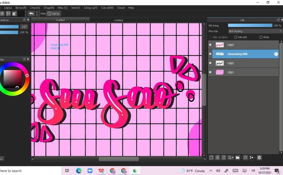Click the grid-with-pencil icon in toolbar

(14, 14)
